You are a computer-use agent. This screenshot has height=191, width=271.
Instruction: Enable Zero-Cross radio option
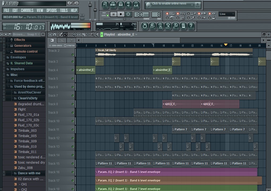click(50, 45)
